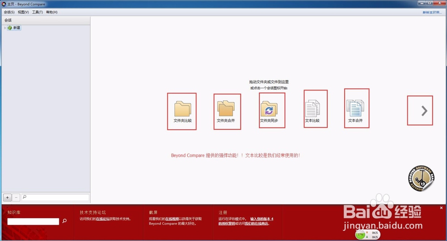This screenshot has width=447, height=241.
Task: Click the 会话 panel header
Action: (46, 20)
